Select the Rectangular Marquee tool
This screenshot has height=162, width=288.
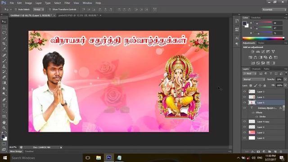(4, 27)
